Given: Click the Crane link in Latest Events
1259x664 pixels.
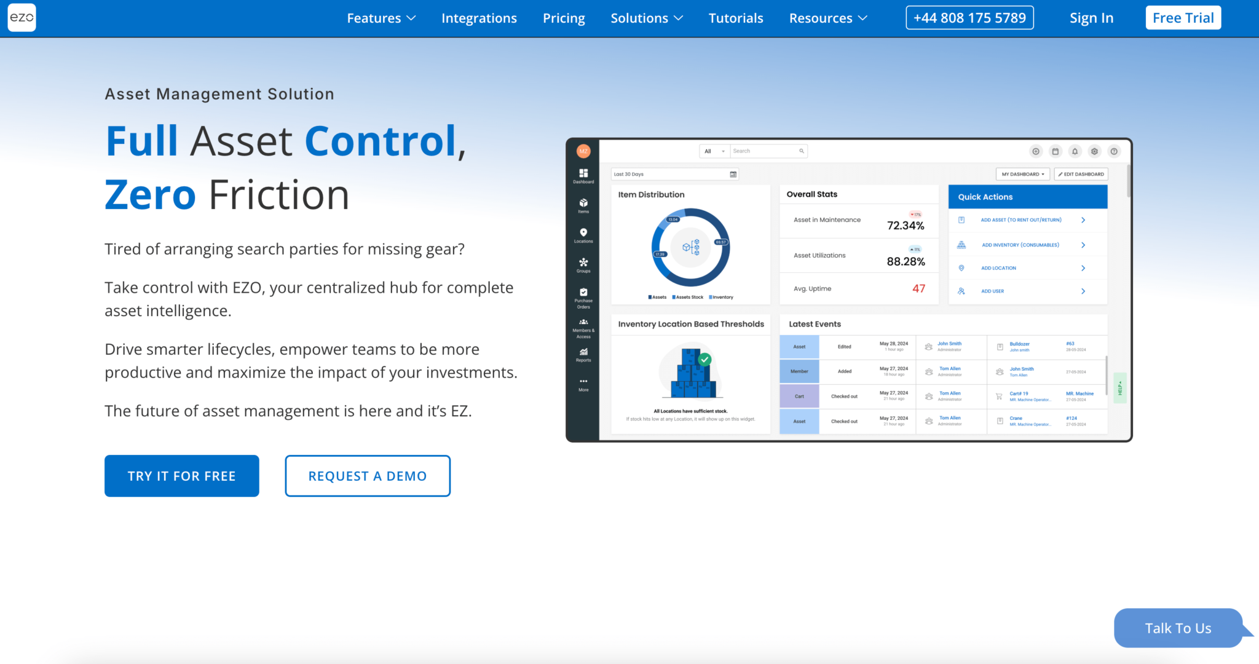Looking at the screenshot, I should click(1016, 418).
